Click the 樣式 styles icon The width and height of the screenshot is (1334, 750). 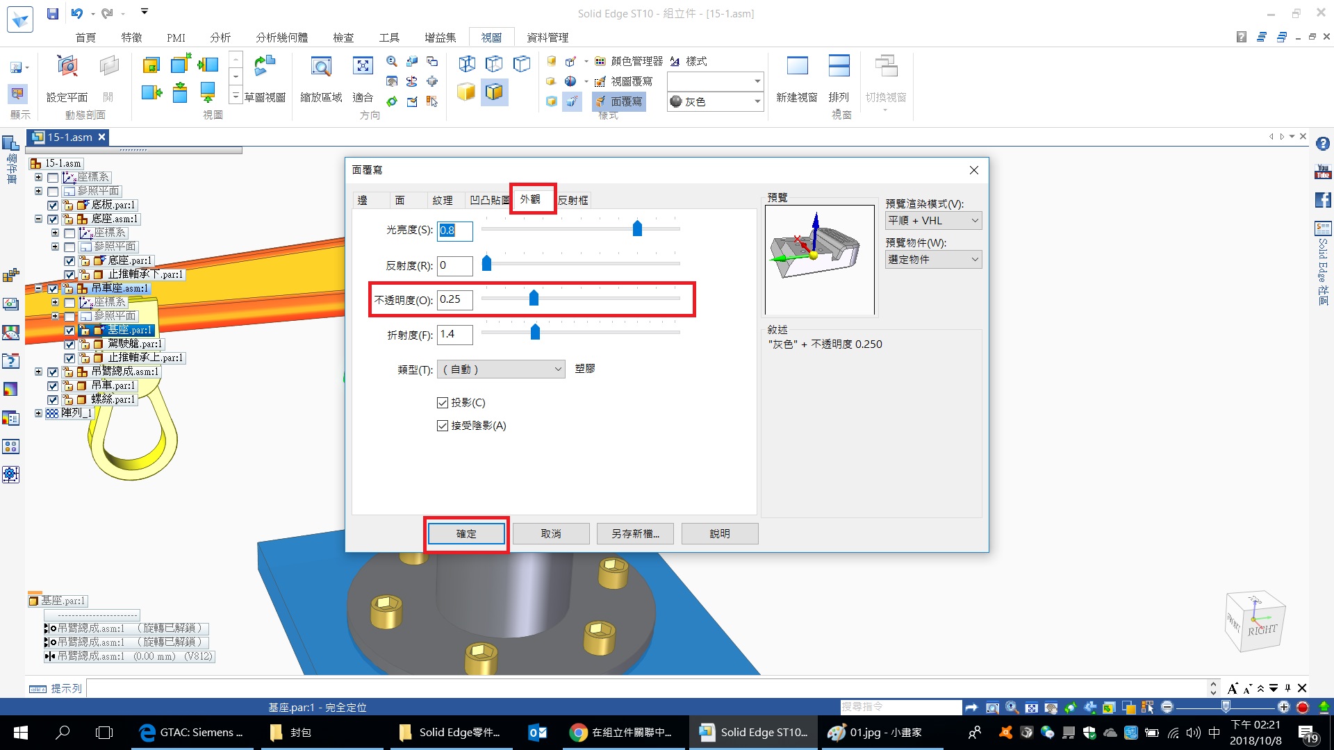(689, 61)
